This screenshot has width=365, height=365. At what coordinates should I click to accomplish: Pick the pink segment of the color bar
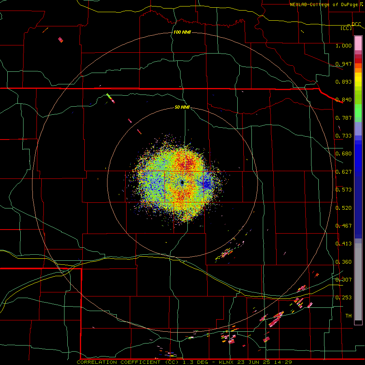pyautogui.click(x=358, y=43)
